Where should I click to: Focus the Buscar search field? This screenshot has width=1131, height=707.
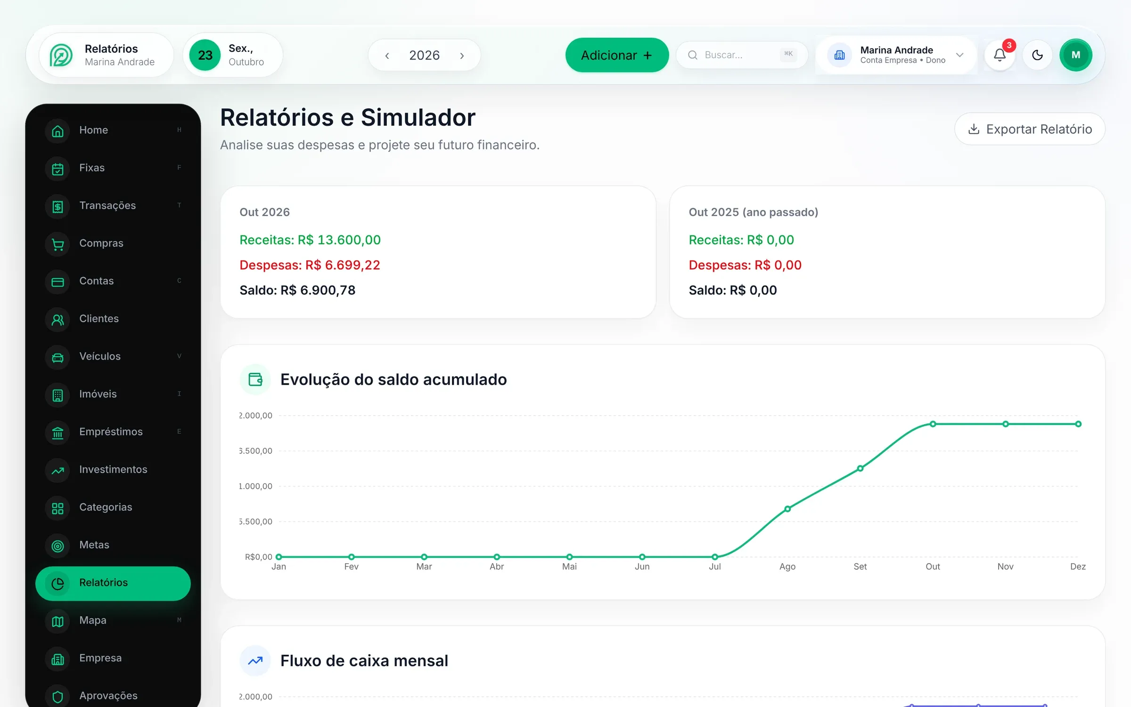click(x=742, y=55)
